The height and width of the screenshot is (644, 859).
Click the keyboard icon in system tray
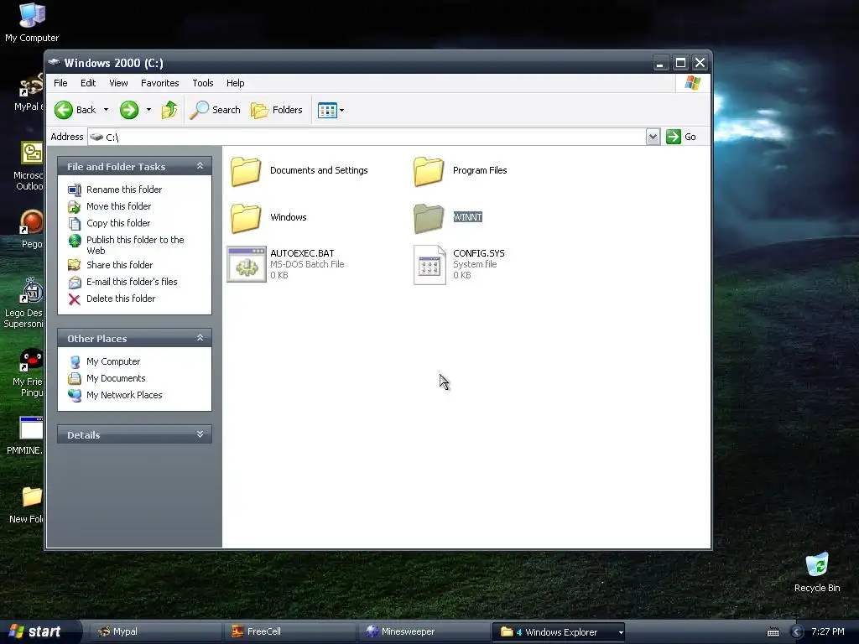coord(773,632)
